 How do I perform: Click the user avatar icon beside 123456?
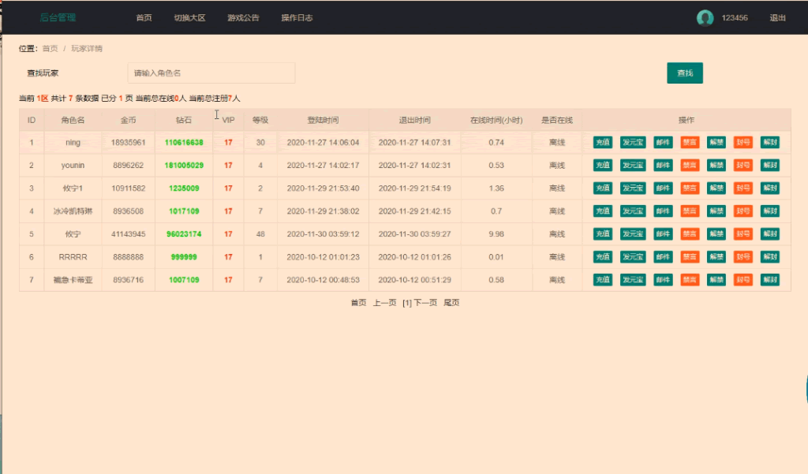click(x=705, y=18)
